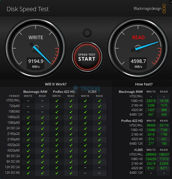The height and width of the screenshot is (179, 172).
Task: Click the 1080p60 Blackmagic RAW read checkmark
Action: tap(42, 123)
